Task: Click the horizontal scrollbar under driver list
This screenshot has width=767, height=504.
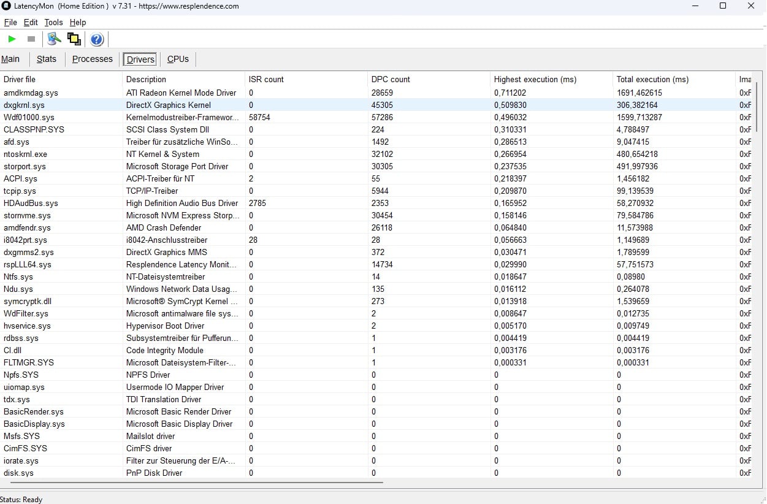Action: tap(192, 482)
